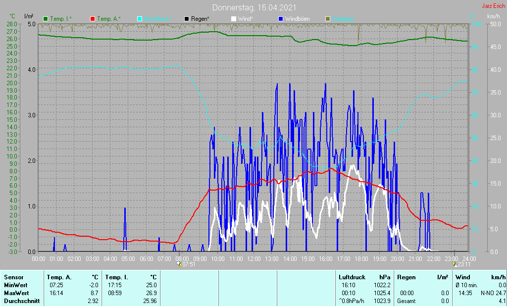Click the '00:00' time axis label
The image size is (507, 306).
[39, 259]
